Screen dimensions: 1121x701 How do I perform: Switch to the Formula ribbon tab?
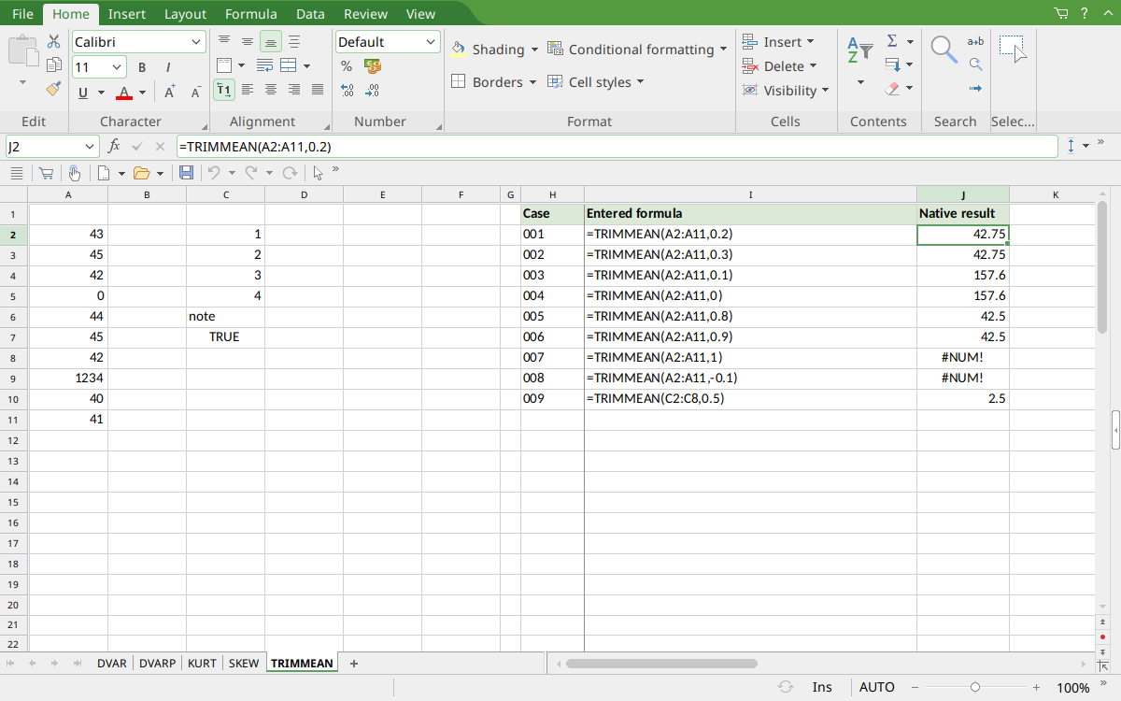click(x=251, y=14)
